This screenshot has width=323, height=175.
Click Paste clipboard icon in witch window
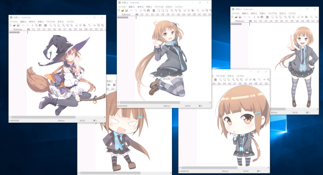click(x=40, y=25)
